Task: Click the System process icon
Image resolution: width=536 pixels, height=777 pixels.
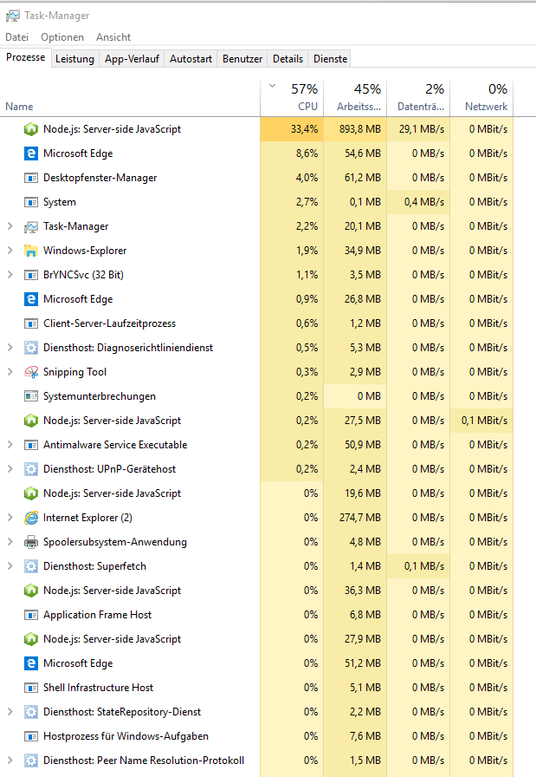Action: (30, 202)
